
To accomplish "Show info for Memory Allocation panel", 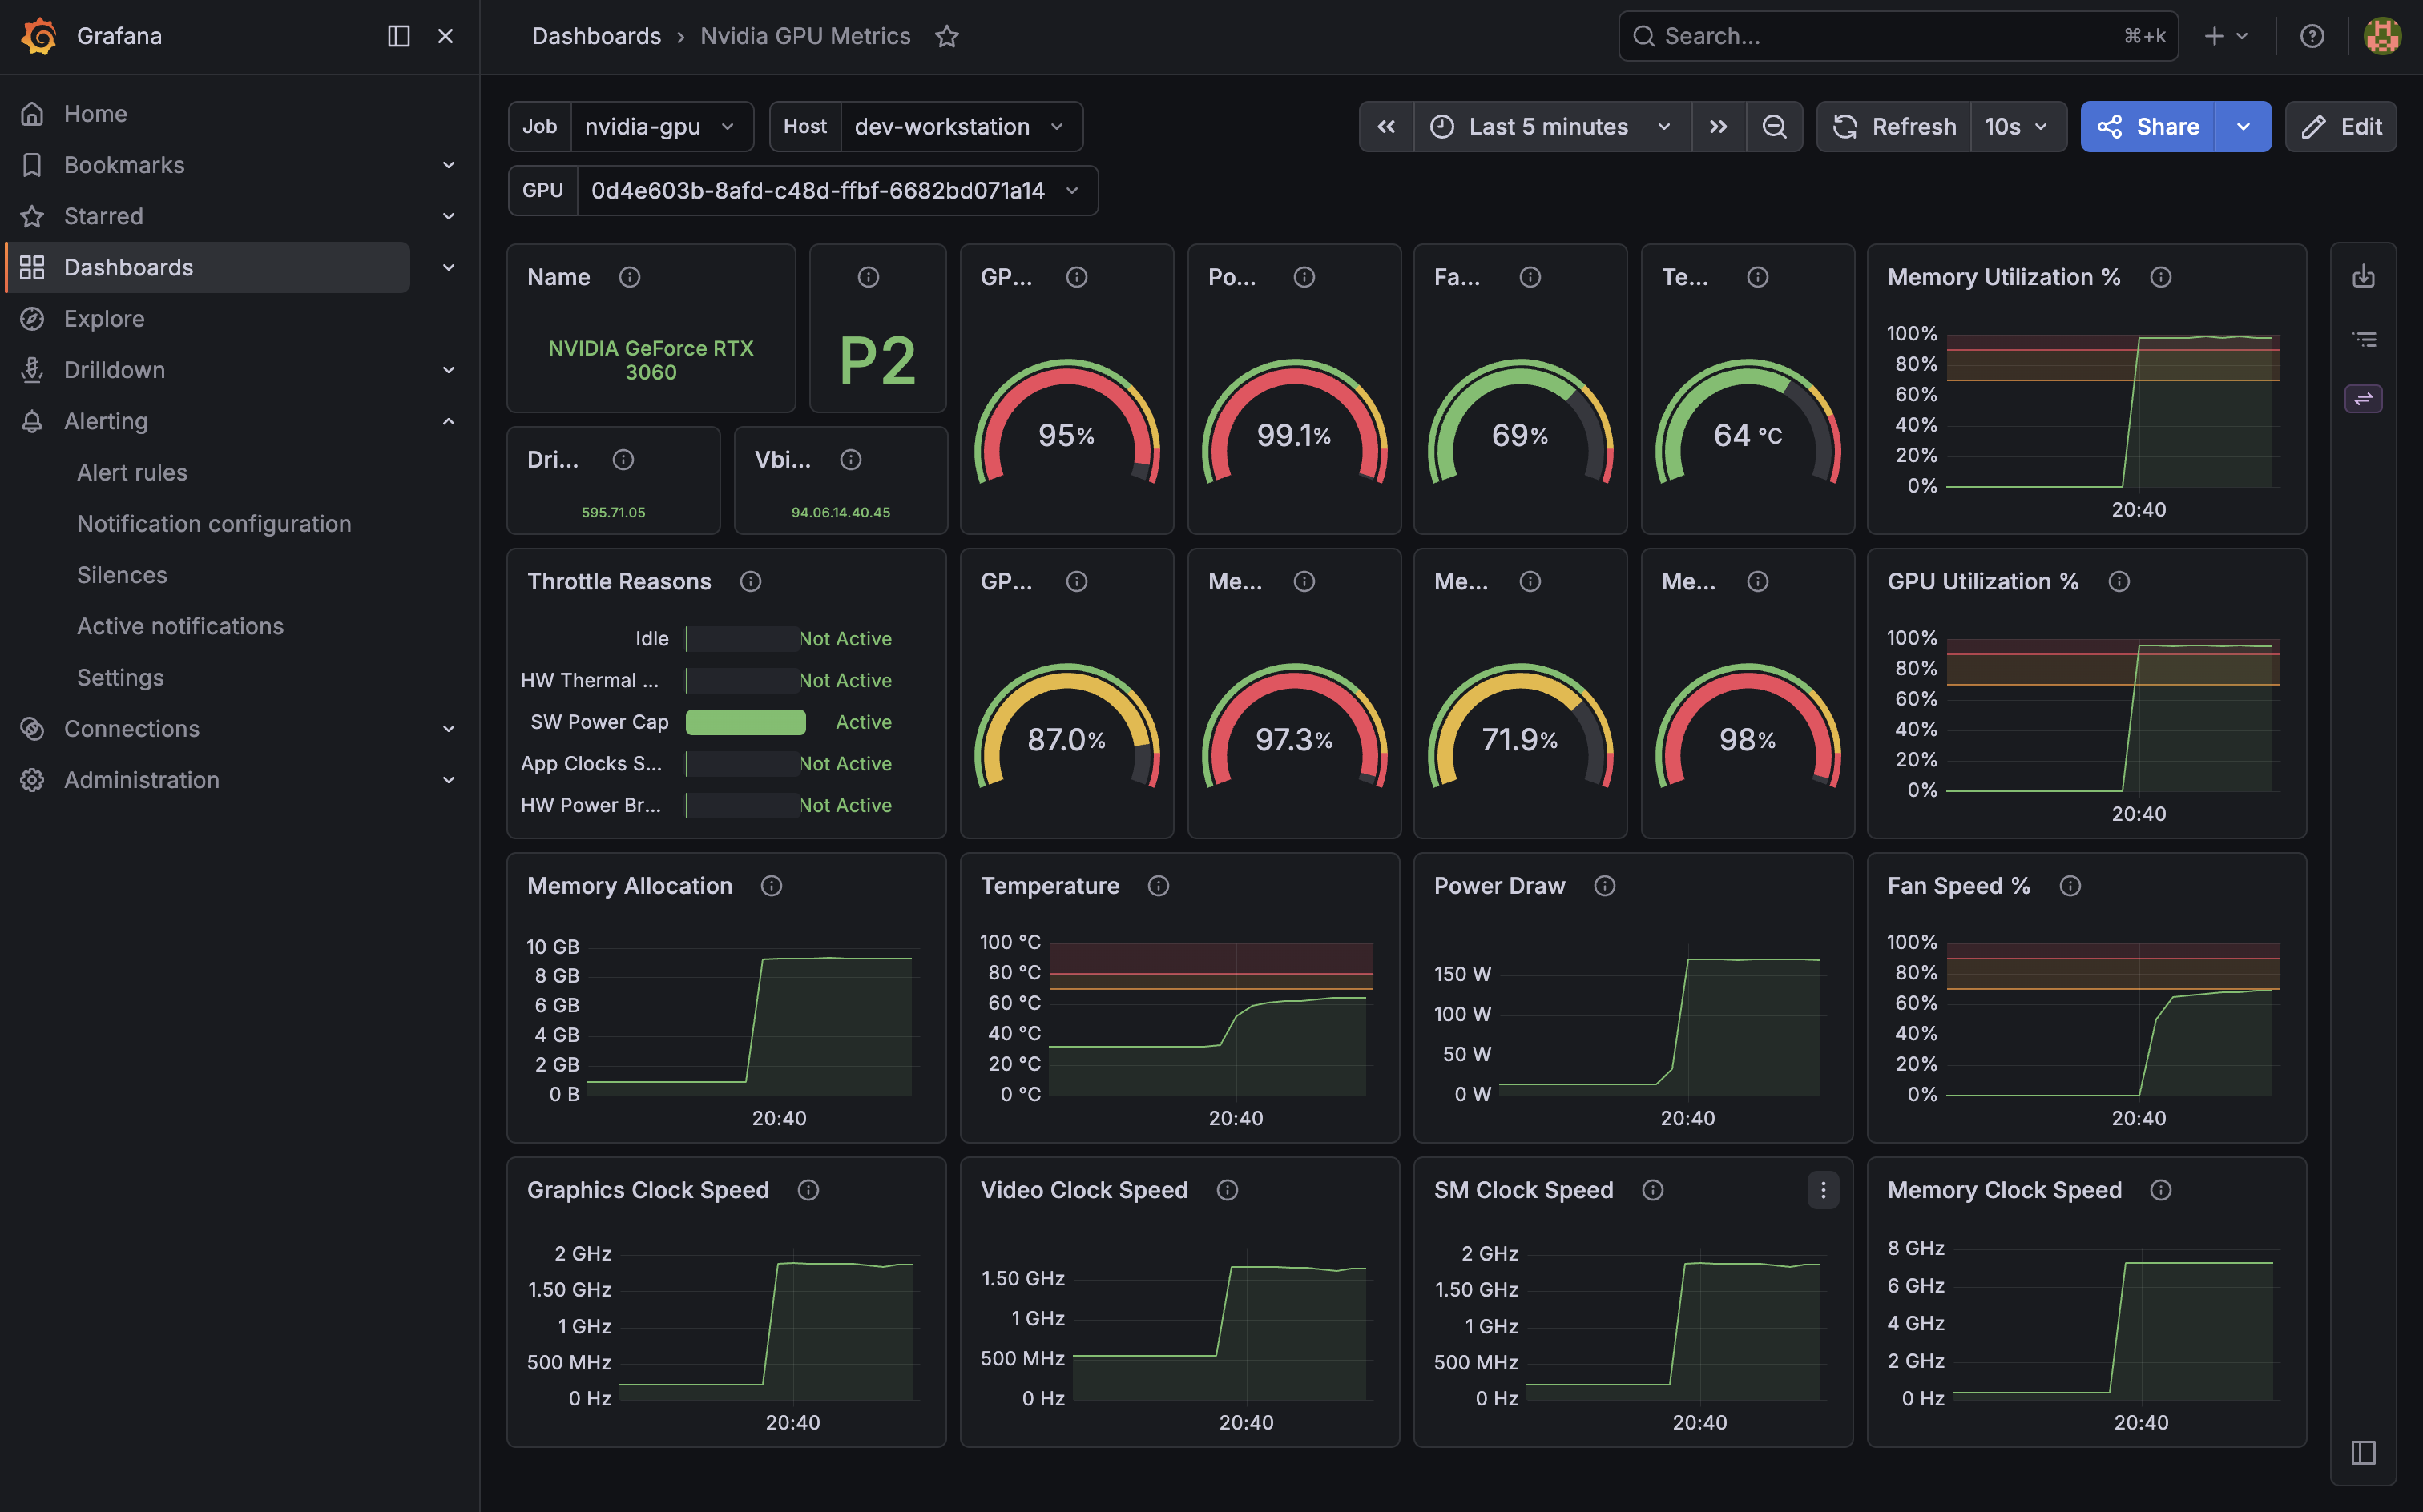I will (x=772, y=886).
